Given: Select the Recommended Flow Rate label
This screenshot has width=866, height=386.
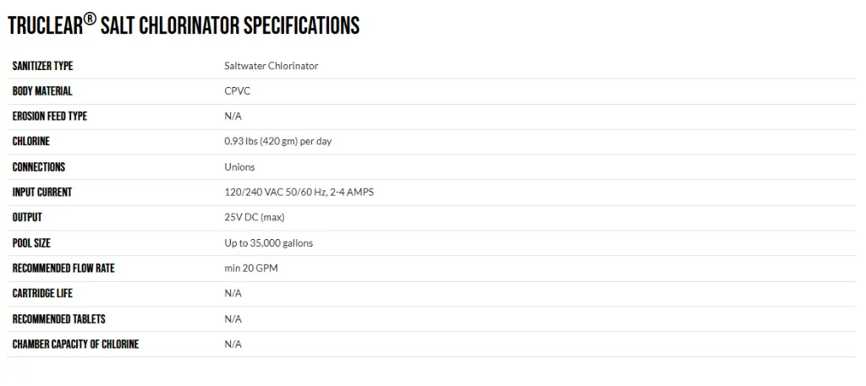Looking at the screenshot, I should (x=63, y=268).
